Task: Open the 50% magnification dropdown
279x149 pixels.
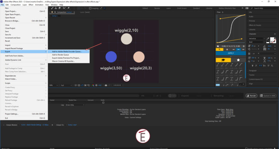Action: pyautogui.click(x=53, y=86)
